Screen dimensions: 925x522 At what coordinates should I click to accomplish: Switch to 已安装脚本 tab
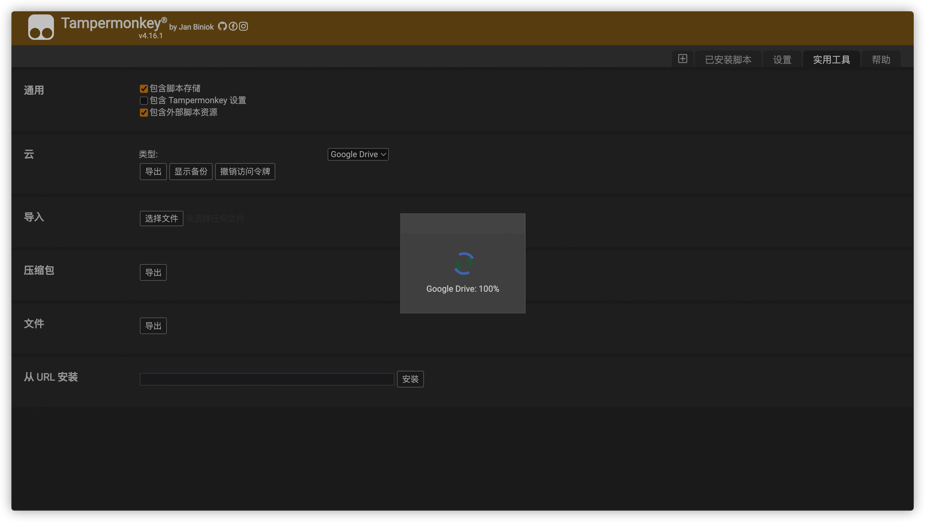pos(728,59)
